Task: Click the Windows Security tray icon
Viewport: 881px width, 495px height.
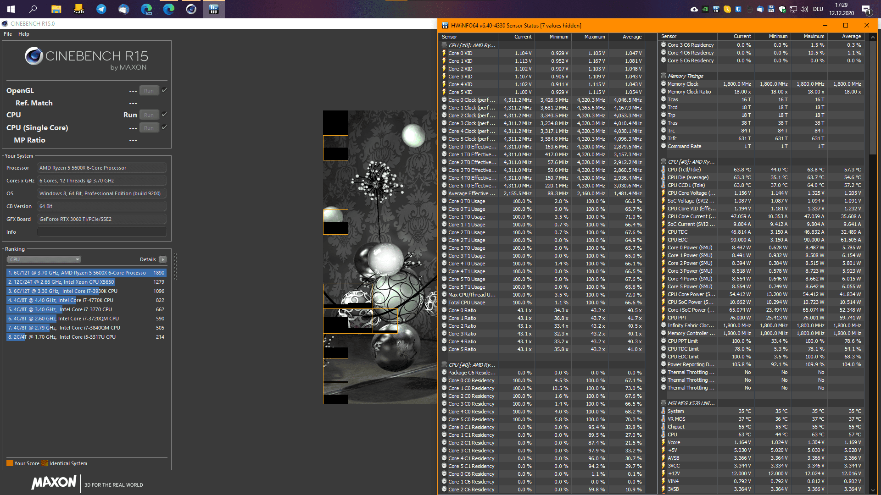Action: pos(782,9)
